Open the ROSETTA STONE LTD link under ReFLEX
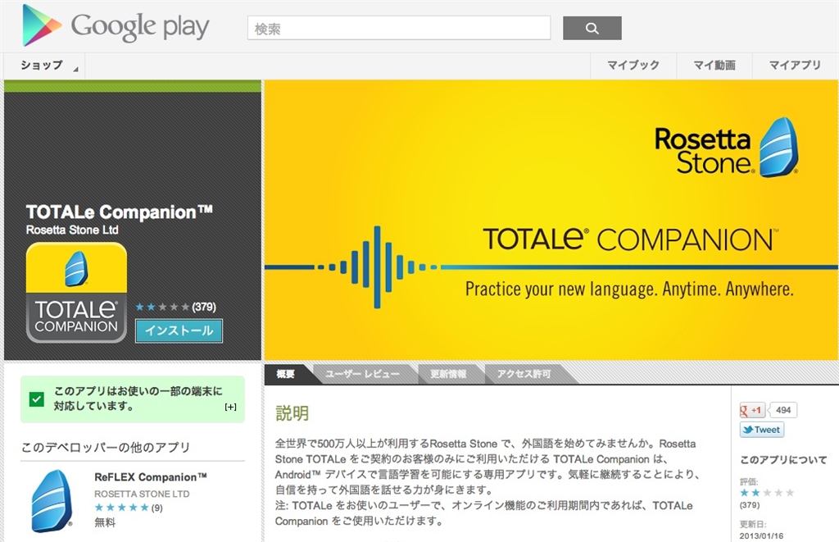Screen dimensions: 839x542 point(142,494)
